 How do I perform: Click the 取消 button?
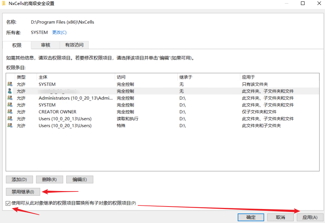280,217
